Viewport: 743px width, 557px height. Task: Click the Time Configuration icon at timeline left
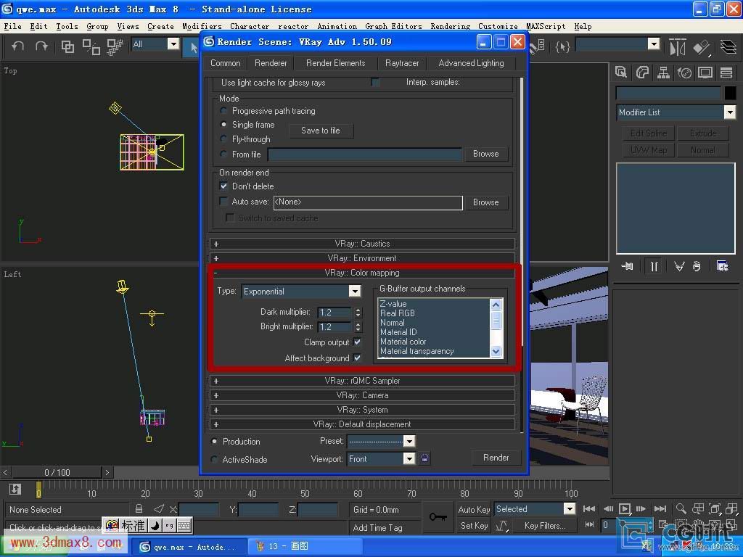[15, 490]
